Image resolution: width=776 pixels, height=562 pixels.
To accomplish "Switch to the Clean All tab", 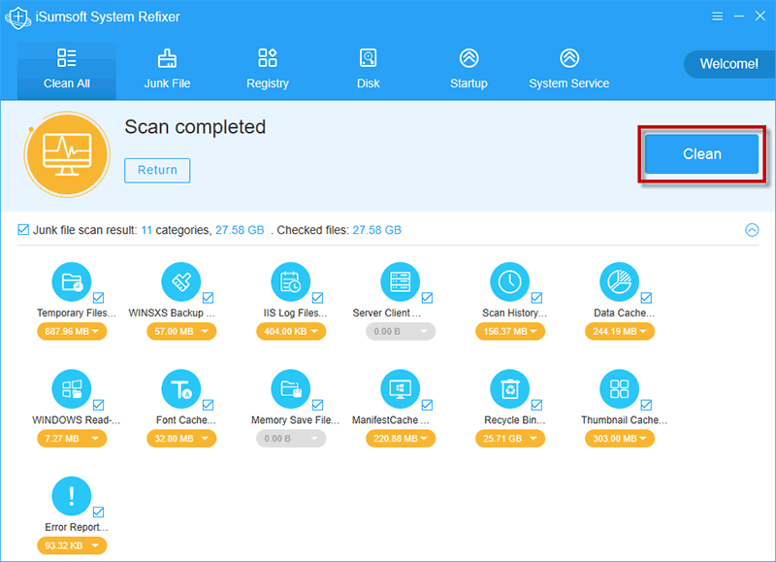I will (x=67, y=70).
